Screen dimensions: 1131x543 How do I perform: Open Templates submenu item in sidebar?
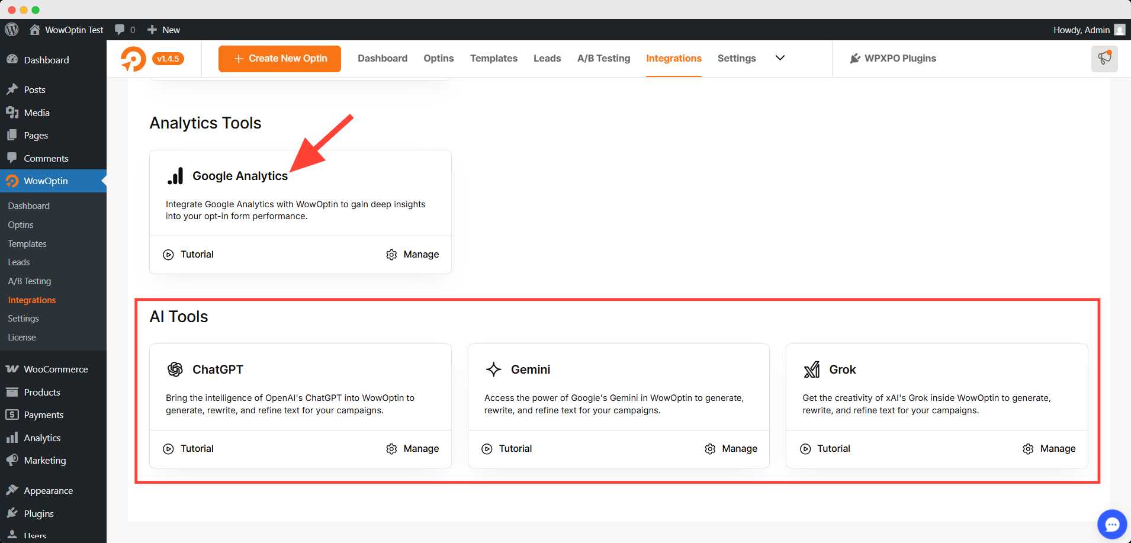27,243
